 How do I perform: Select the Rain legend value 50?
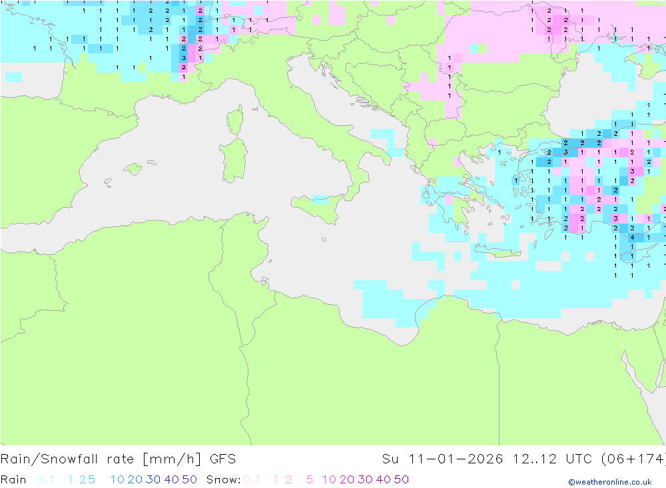tap(189, 479)
